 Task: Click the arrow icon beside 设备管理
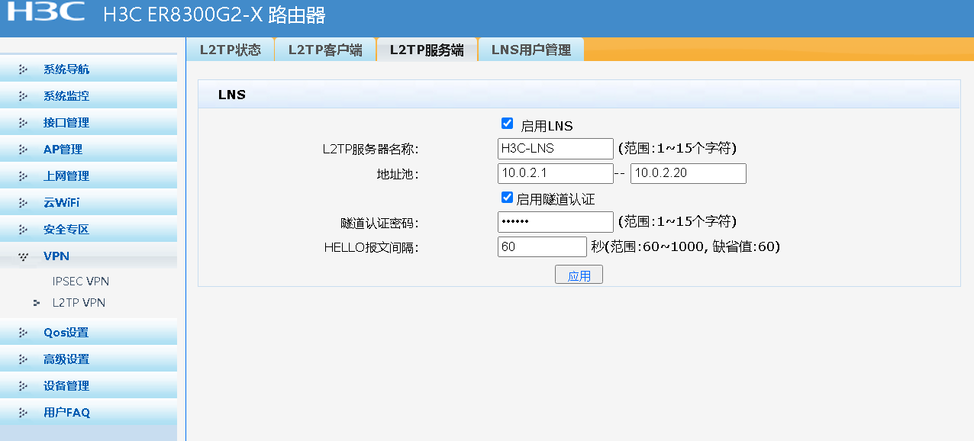click(24, 386)
